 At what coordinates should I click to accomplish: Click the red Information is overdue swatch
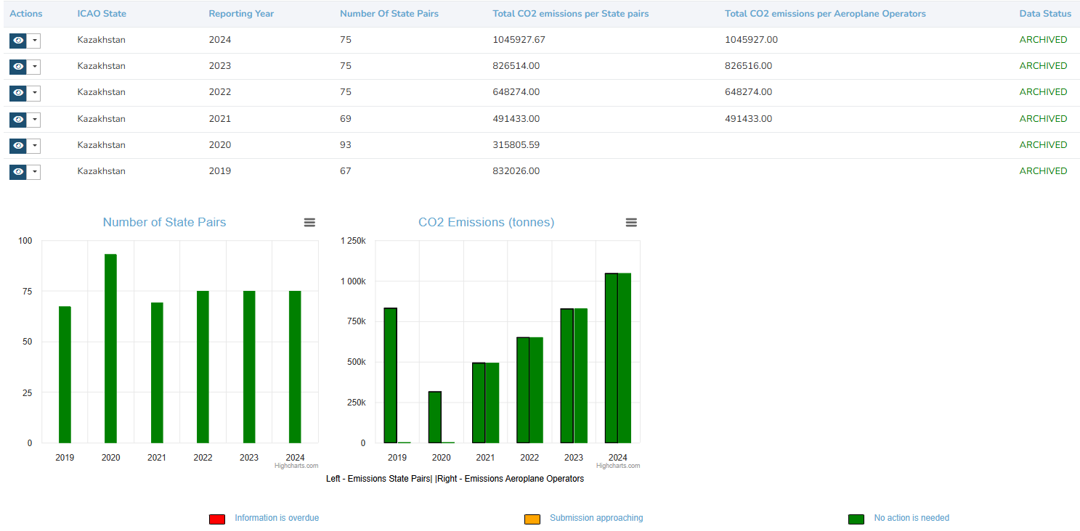216,519
